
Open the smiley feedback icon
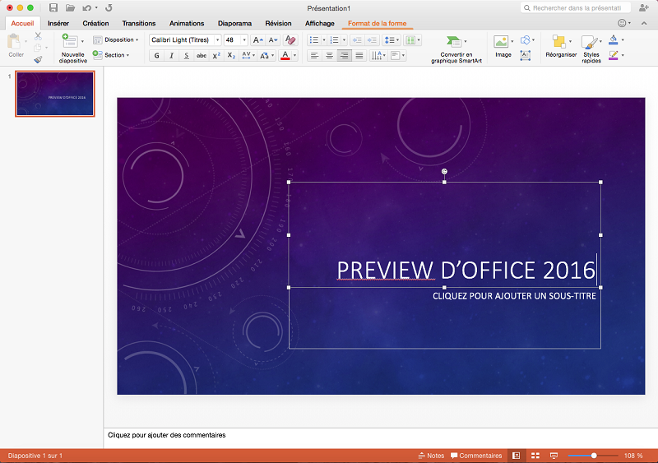coord(622,23)
